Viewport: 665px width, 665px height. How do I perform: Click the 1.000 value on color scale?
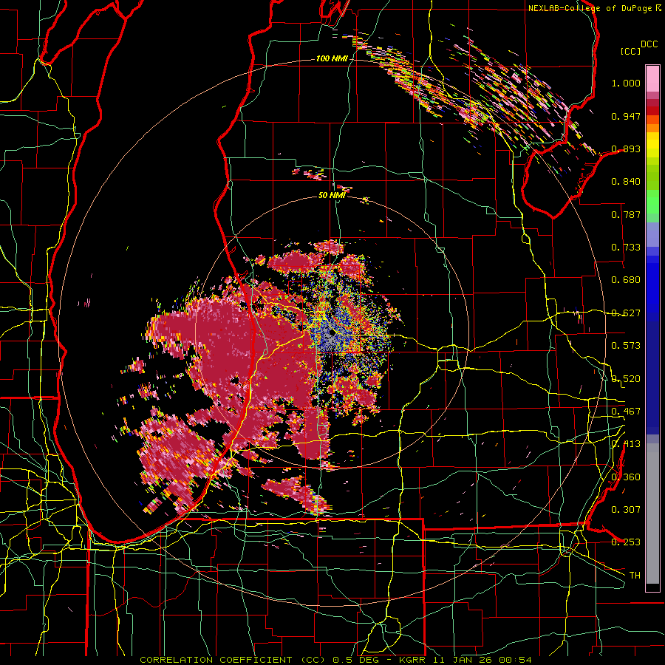tap(626, 83)
